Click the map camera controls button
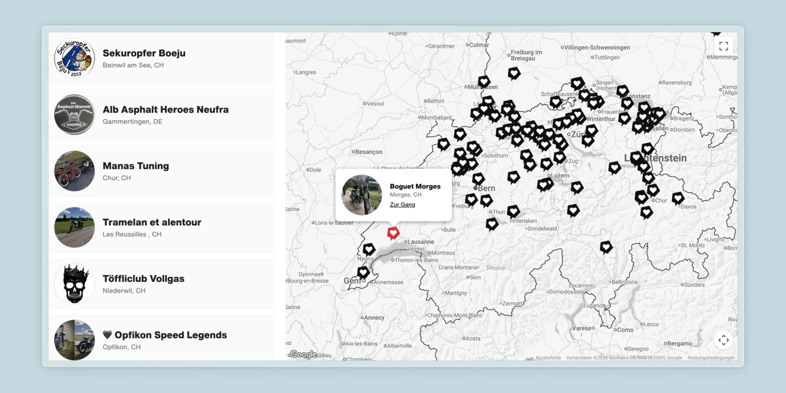Image resolution: width=786 pixels, height=393 pixels. [724, 340]
